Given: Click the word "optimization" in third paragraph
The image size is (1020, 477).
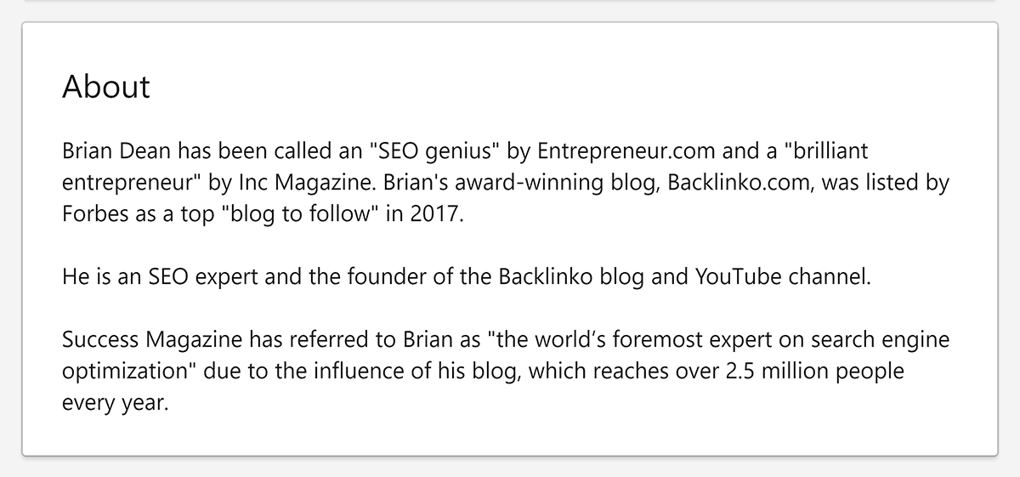Looking at the screenshot, I should [x=116, y=372].
